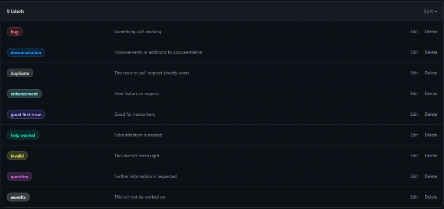
Task: Open the blue documentation label
Action: pos(26,52)
